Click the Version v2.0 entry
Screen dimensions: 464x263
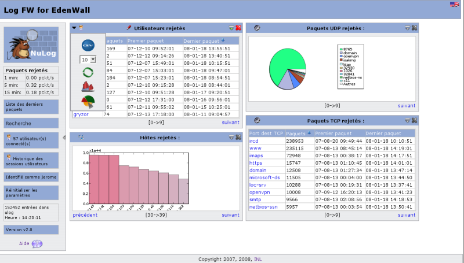point(31,229)
